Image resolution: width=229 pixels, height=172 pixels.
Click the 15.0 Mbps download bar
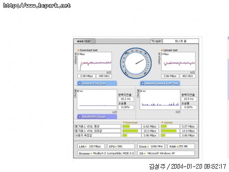tap(132, 131)
